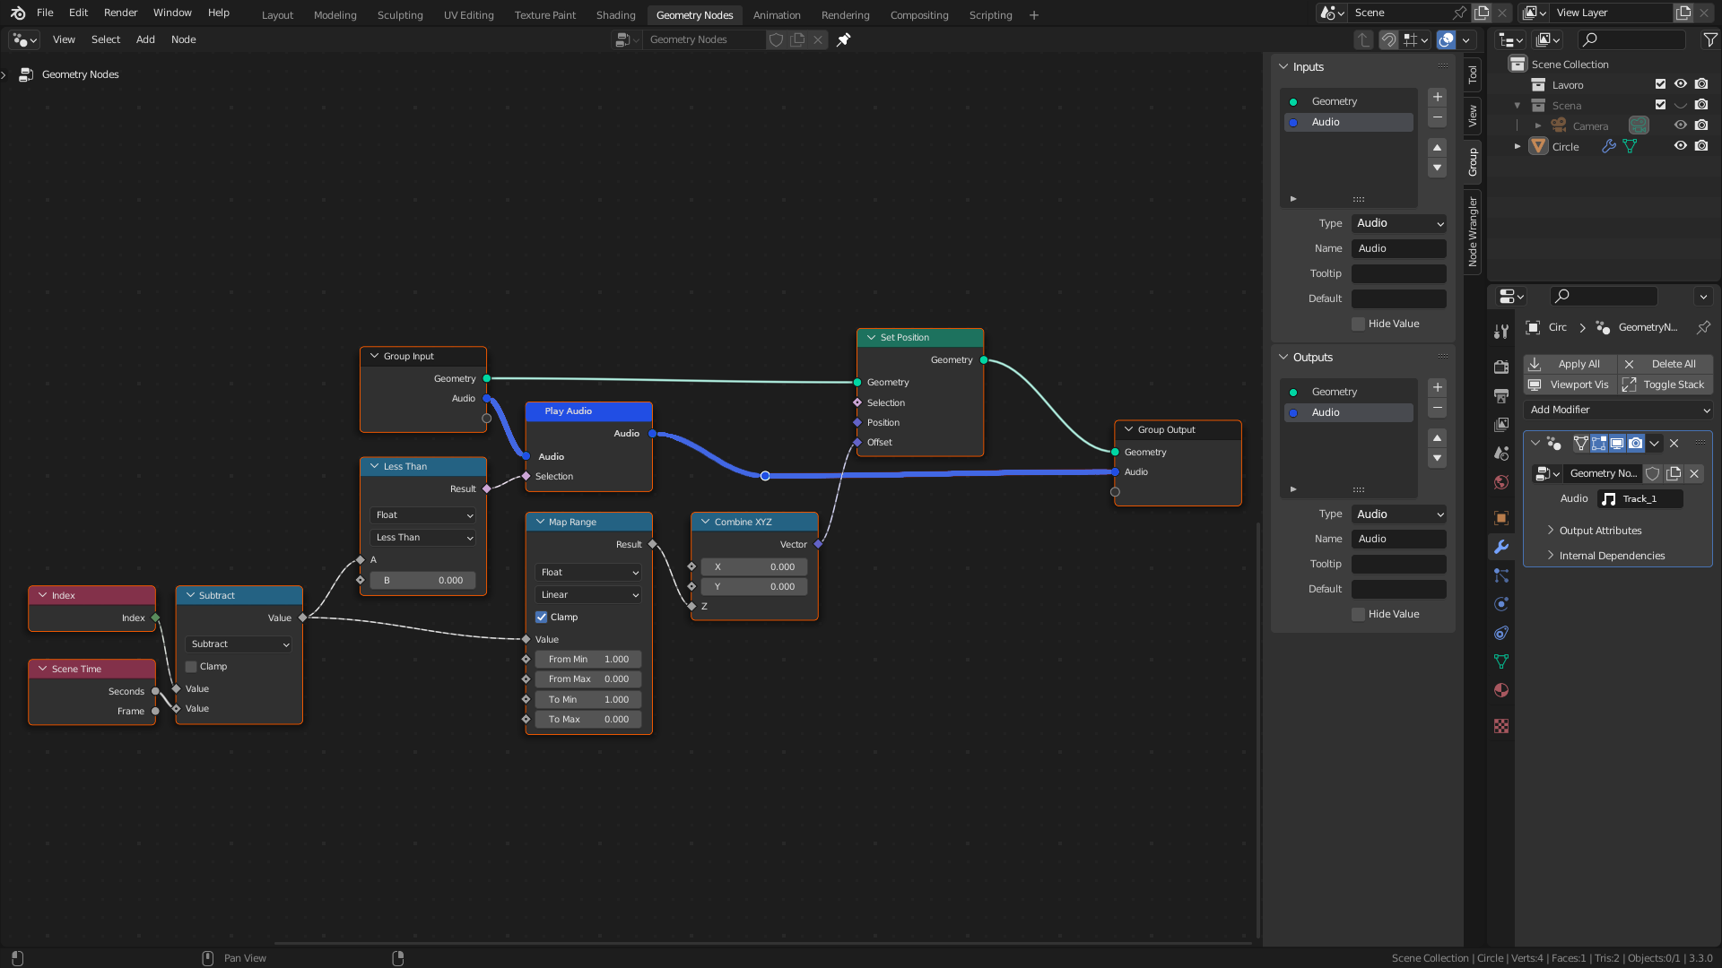Open the Less Than operation dropdown
The width and height of the screenshot is (1722, 968).
pos(422,537)
